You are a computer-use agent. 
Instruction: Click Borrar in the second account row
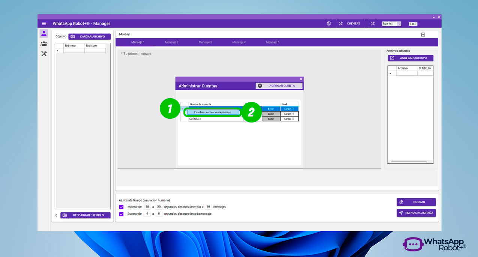271,114
